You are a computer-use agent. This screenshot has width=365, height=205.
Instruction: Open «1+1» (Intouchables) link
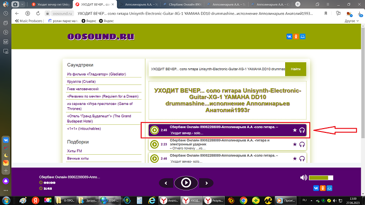tap(84, 129)
